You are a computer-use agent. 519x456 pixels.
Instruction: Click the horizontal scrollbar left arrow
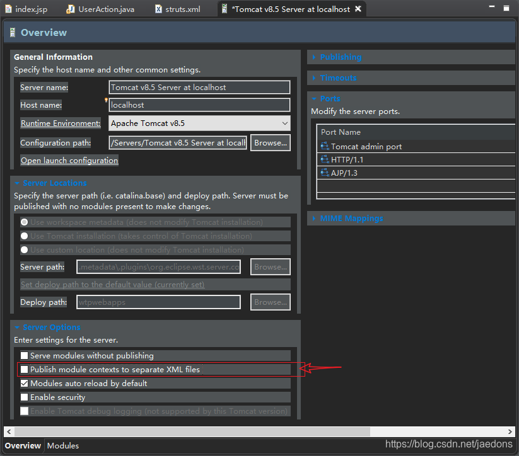pyautogui.click(x=9, y=431)
